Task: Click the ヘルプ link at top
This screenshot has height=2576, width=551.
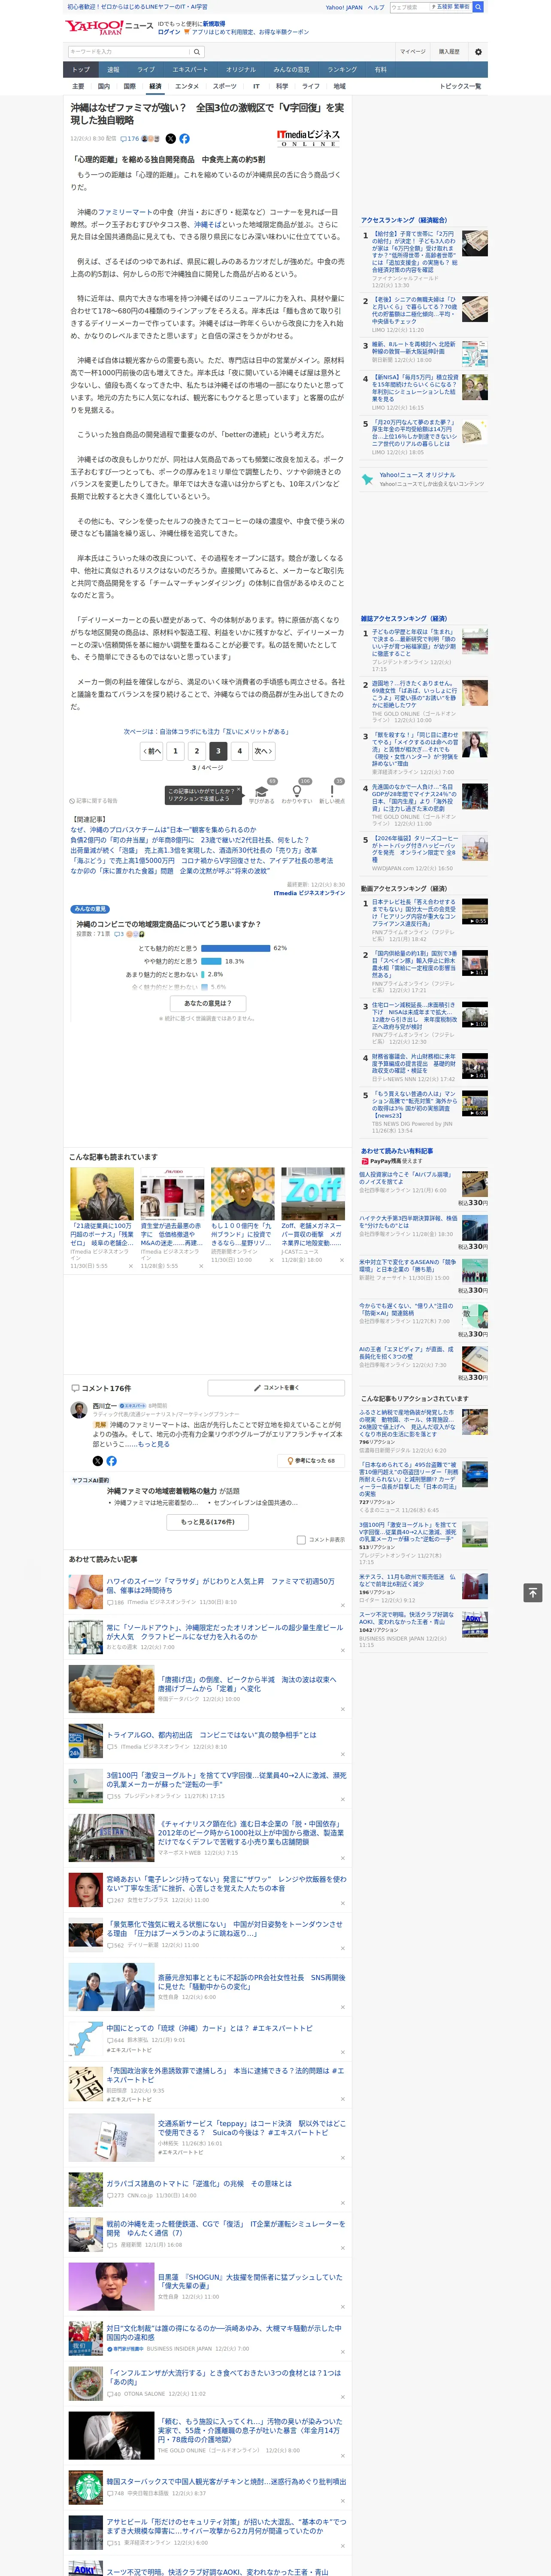Action: [376, 7]
